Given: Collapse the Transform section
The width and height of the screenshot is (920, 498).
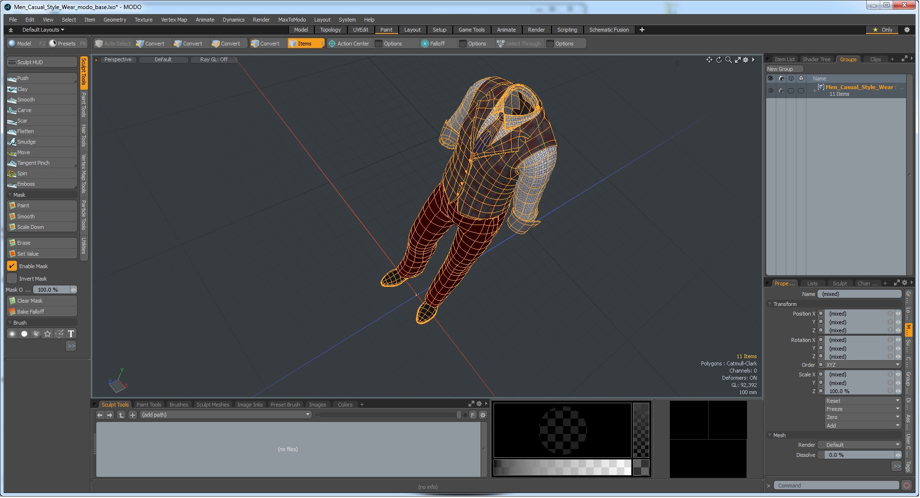Looking at the screenshot, I should 770,304.
